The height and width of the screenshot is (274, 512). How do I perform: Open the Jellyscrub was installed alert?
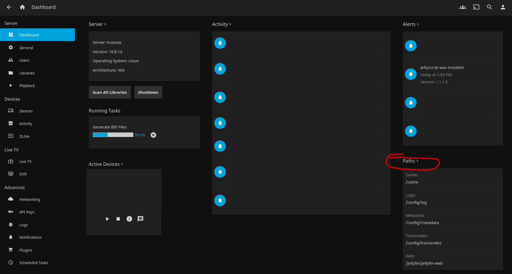click(x=442, y=68)
